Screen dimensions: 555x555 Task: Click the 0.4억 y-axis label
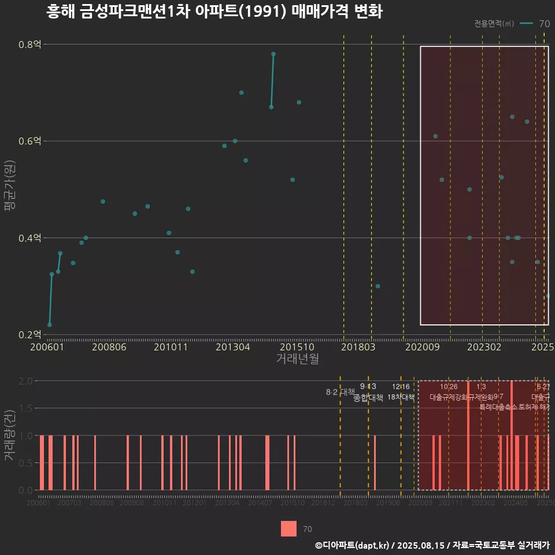click(30, 238)
